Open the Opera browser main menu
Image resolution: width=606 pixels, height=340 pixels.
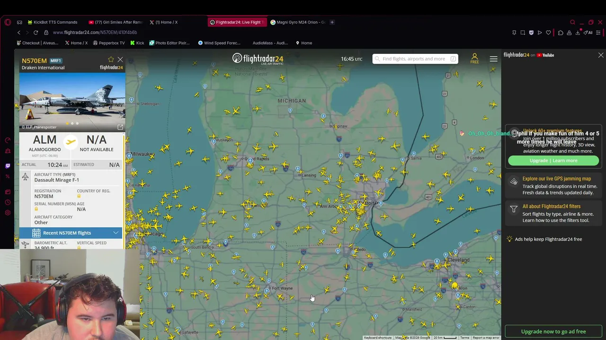(8, 22)
